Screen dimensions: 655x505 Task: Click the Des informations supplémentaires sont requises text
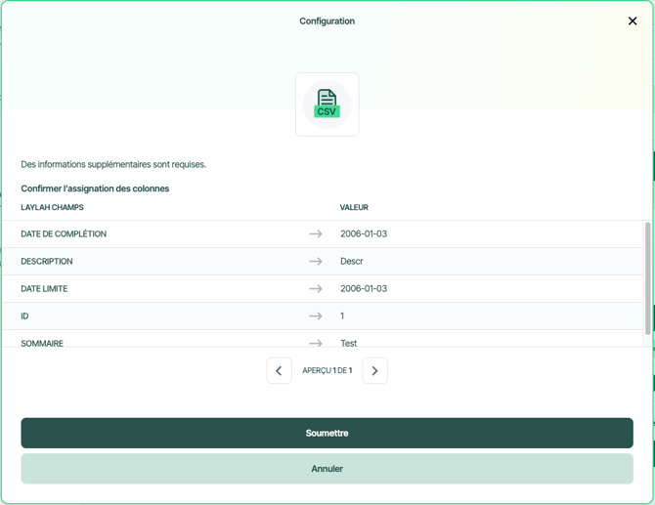[x=113, y=164]
